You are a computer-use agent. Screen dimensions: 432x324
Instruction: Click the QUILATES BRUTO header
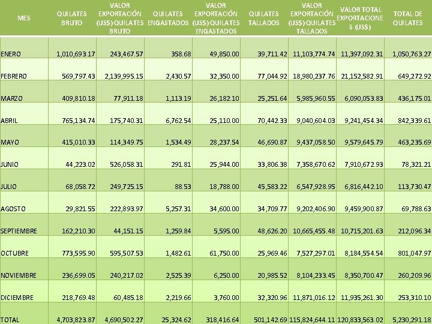point(71,18)
